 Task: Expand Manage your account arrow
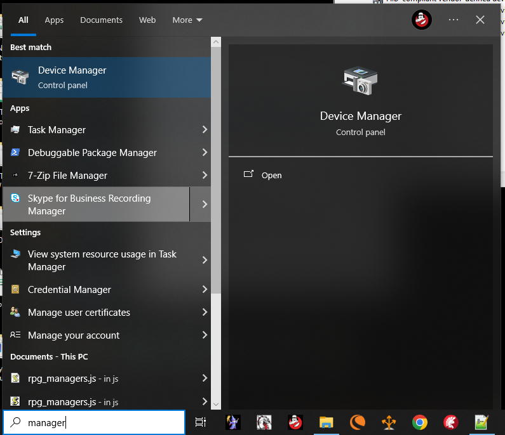[x=205, y=335]
